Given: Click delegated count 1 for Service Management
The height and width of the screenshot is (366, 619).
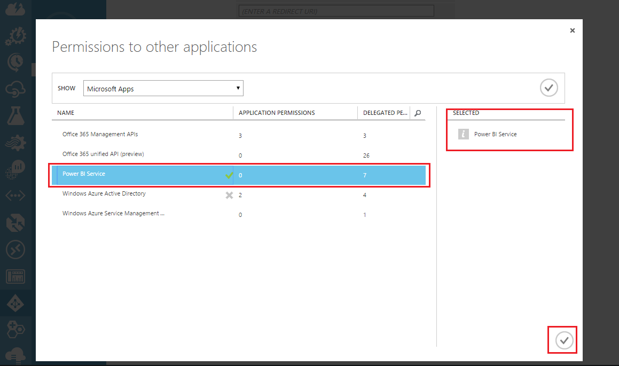Looking at the screenshot, I should tap(364, 215).
